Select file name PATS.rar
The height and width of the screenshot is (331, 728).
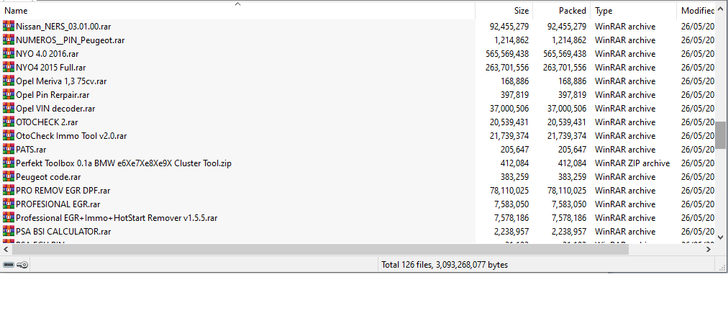31,150
